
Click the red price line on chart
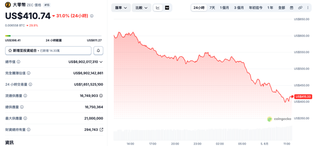pyautogui.click(x=203, y=67)
